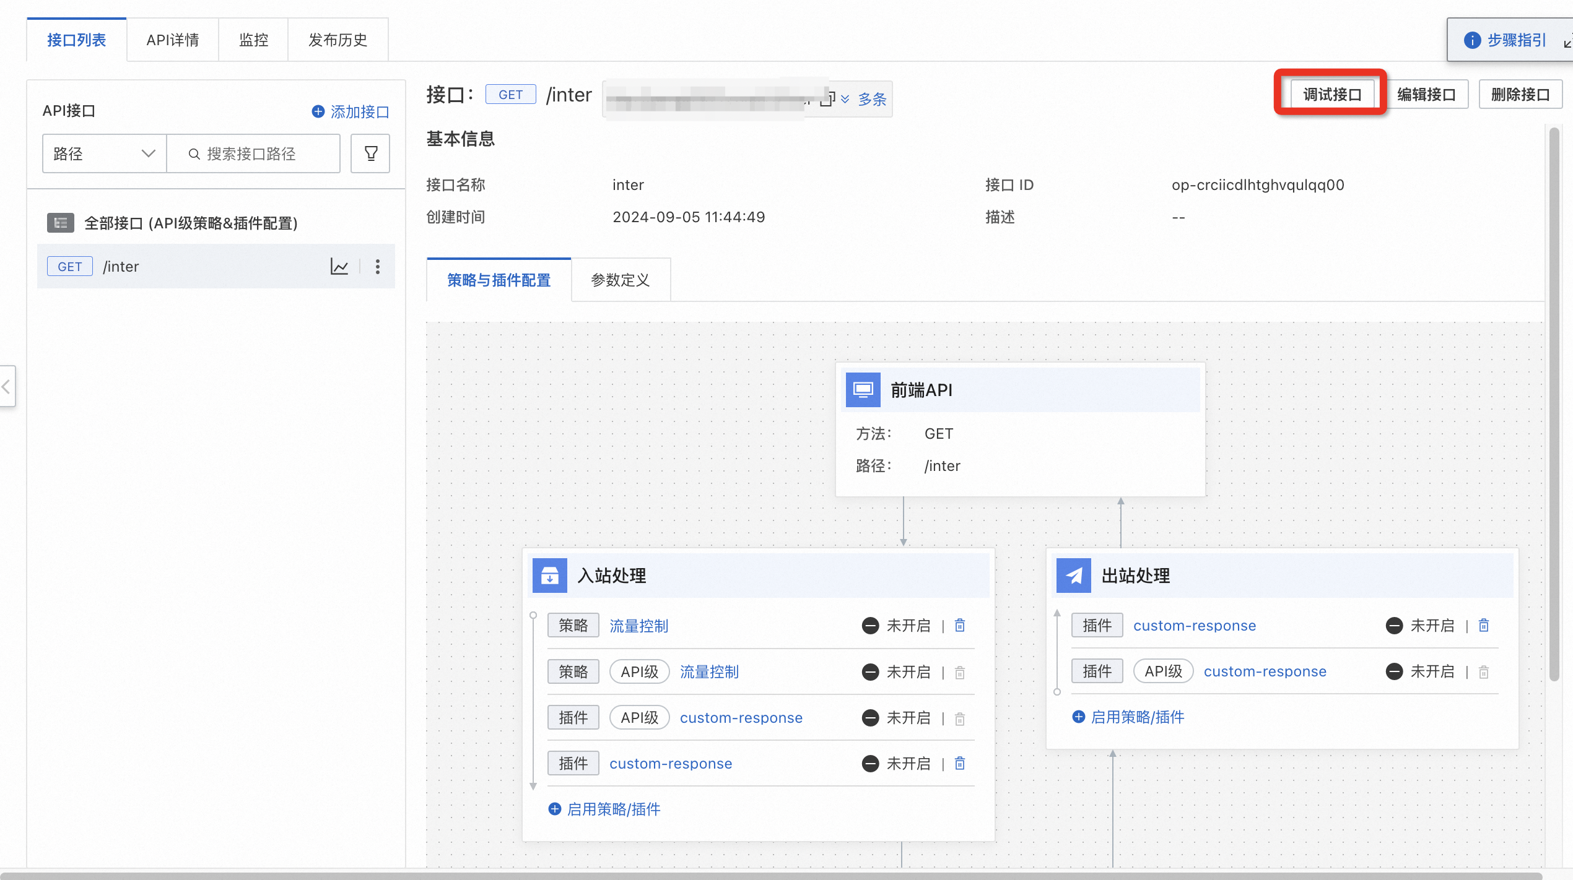Expand 多条 URL list
1573x880 pixels.
point(865,100)
